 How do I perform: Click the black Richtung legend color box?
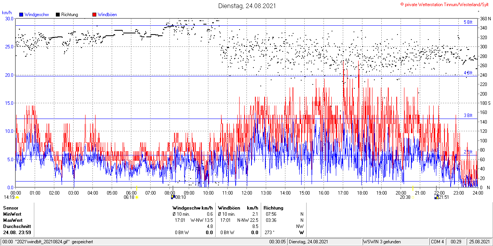pos(58,15)
